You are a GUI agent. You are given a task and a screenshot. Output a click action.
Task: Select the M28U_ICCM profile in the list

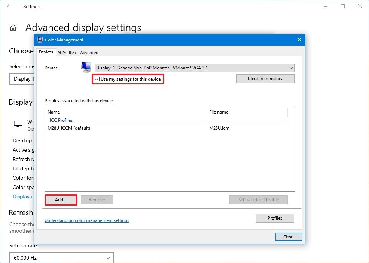coord(69,128)
